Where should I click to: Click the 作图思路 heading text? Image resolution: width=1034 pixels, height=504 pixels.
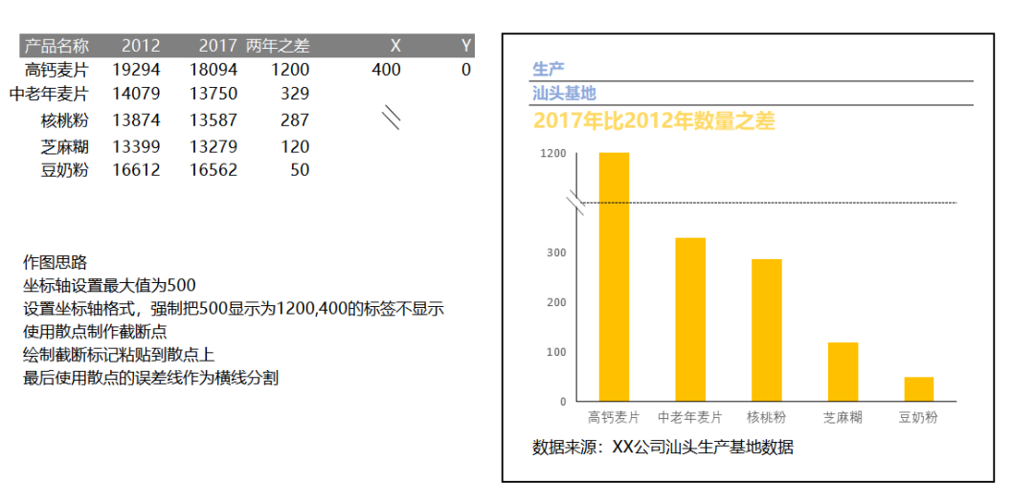tap(55, 263)
